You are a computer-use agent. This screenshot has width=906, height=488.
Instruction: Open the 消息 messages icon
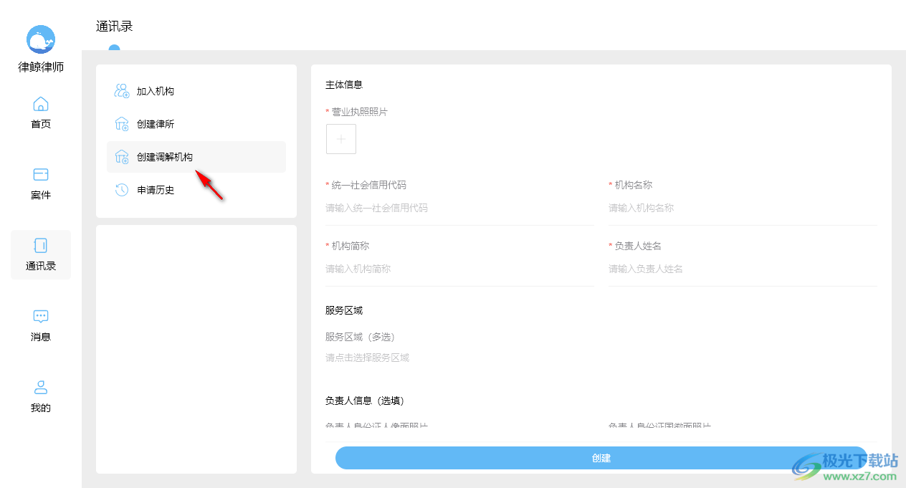click(41, 317)
